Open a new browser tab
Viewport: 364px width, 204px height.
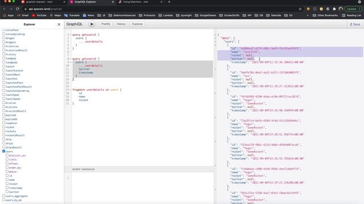click(169, 2)
